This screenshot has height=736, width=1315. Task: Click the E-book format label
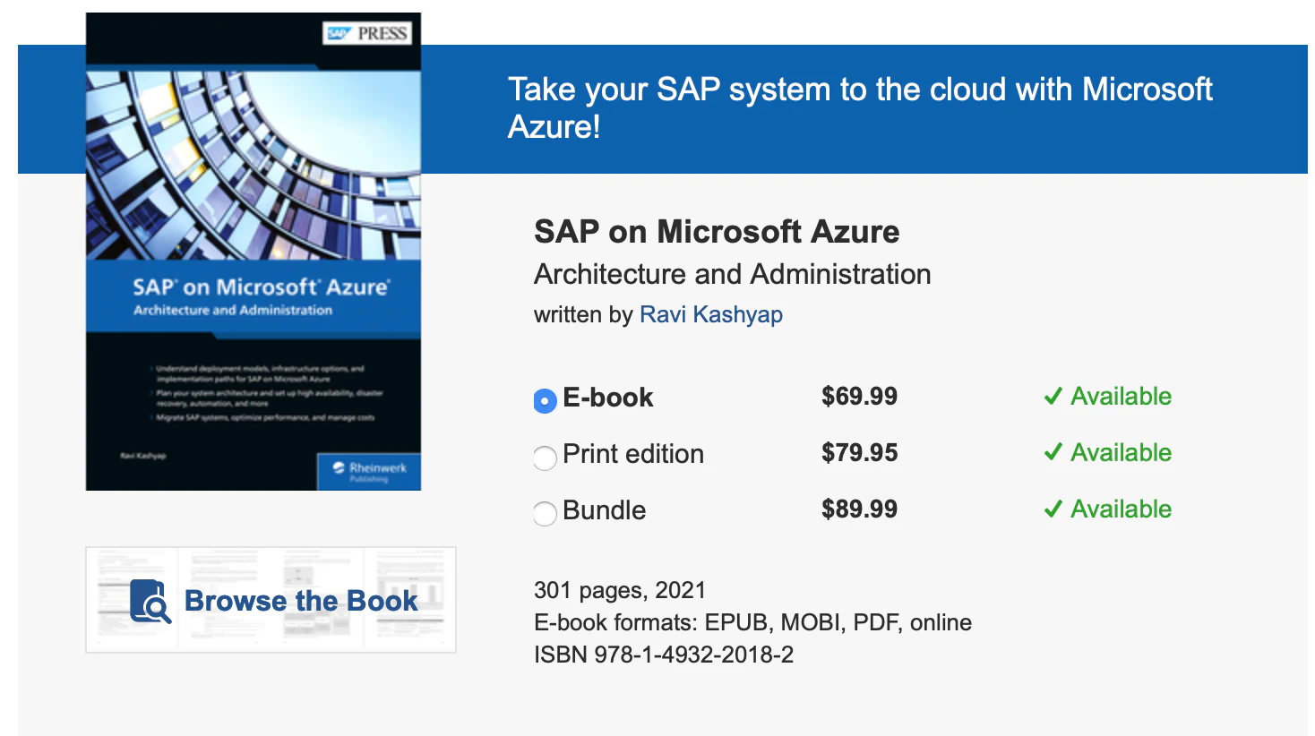pos(608,398)
